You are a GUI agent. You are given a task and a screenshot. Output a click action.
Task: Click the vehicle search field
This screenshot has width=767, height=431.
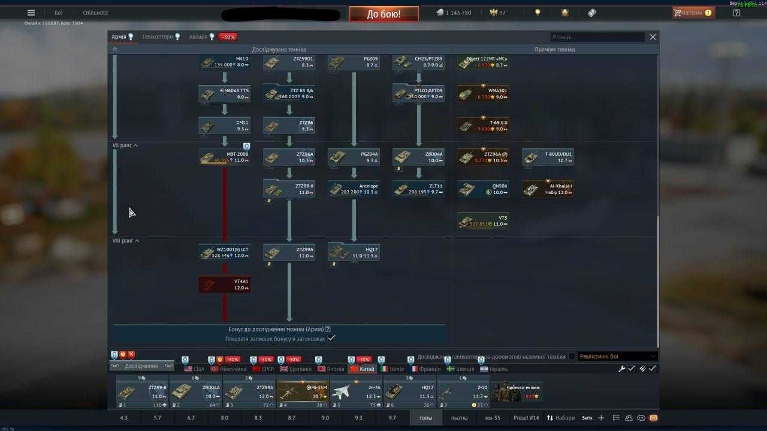(x=597, y=37)
